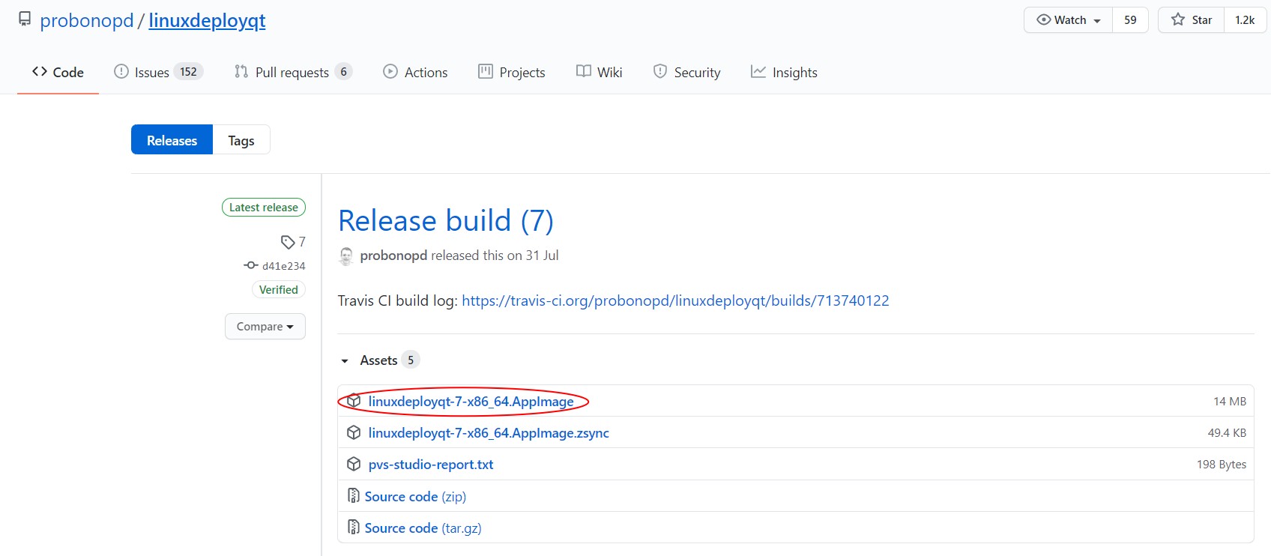Click the 198 Bytes size text
This screenshot has height=556, width=1271.
(1222, 465)
